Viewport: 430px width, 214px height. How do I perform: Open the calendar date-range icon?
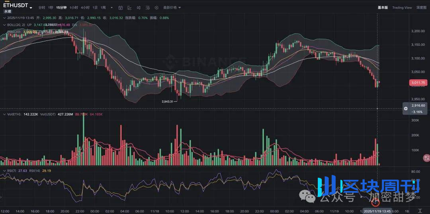(x=121, y=8)
